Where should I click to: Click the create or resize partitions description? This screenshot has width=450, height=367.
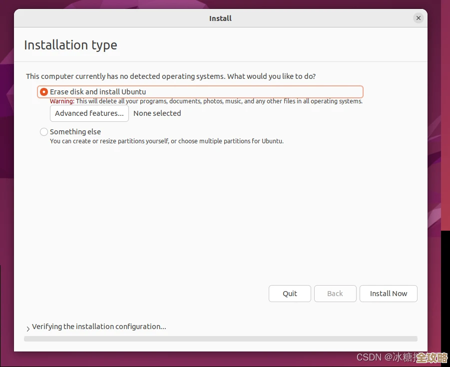tap(166, 141)
